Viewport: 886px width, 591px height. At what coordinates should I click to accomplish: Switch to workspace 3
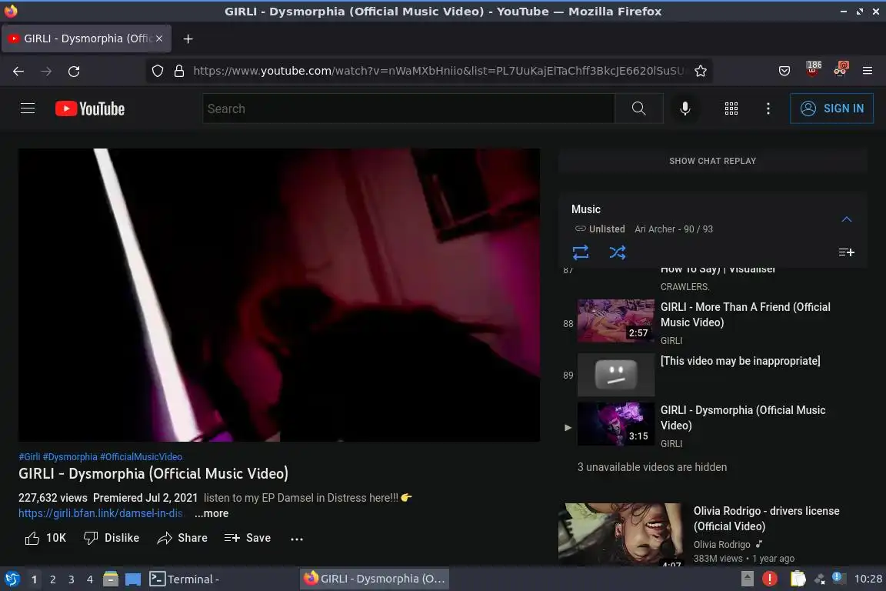coord(72,579)
